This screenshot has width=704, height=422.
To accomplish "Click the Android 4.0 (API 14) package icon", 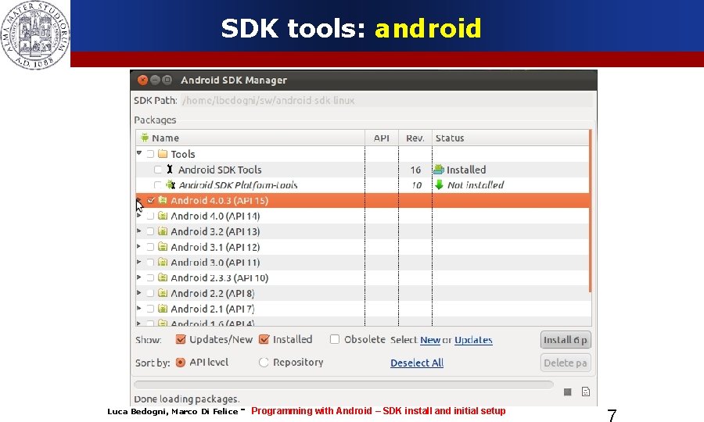I will [x=163, y=216].
